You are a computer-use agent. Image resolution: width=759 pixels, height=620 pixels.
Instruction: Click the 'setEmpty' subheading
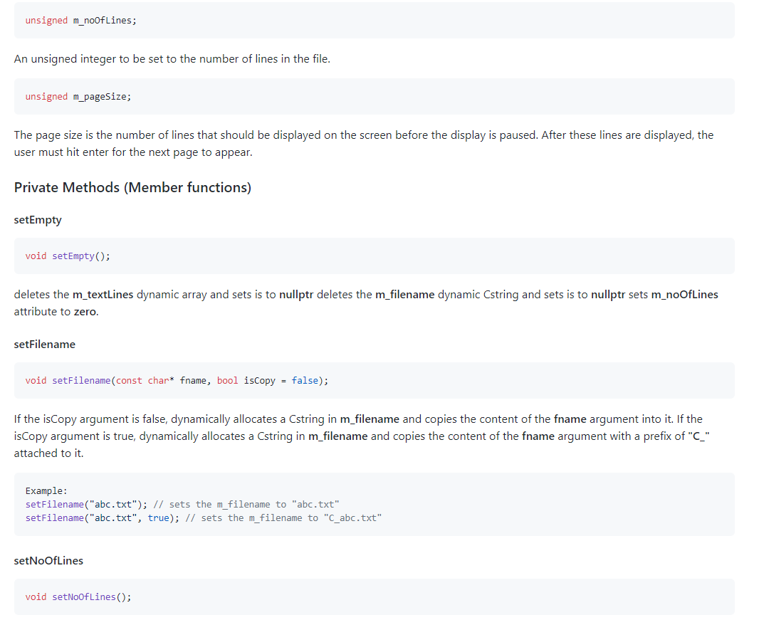click(x=38, y=220)
